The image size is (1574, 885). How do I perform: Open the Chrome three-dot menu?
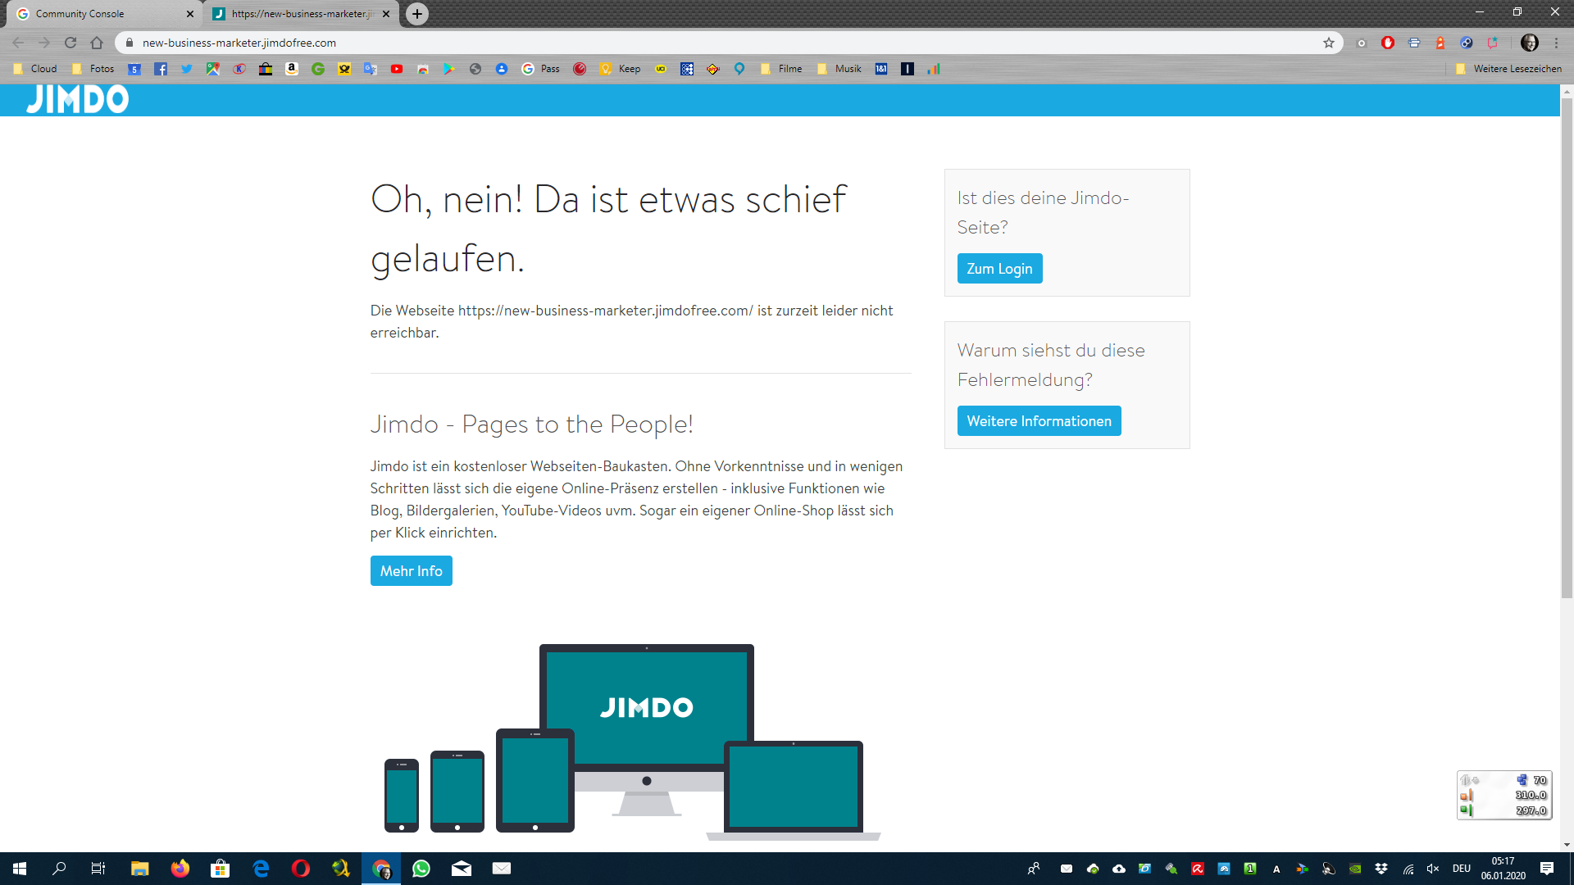point(1556,43)
